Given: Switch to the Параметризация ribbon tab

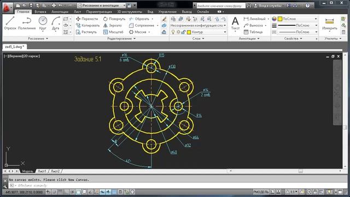Looking at the screenshot, I should [99, 11].
